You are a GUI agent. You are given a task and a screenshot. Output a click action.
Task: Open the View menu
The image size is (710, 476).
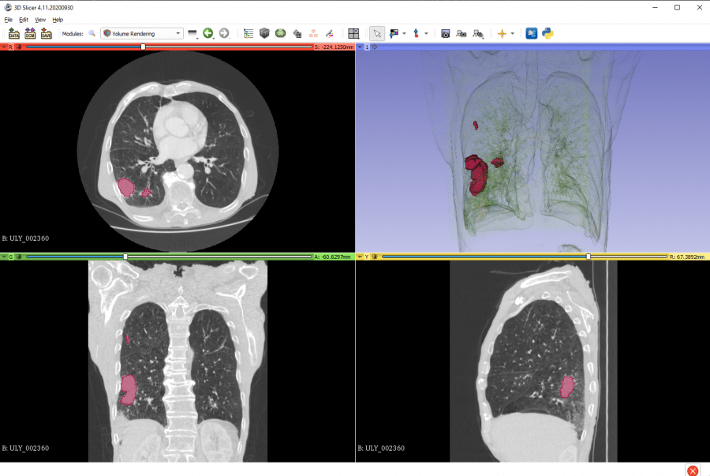(39, 20)
